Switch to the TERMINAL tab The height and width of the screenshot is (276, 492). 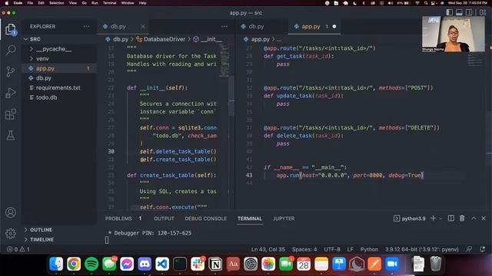pos(249,219)
